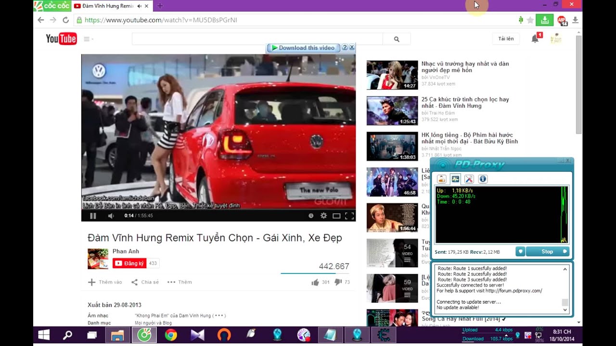Click the Download this video button
The image size is (616, 346).
pyautogui.click(x=303, y=48)
